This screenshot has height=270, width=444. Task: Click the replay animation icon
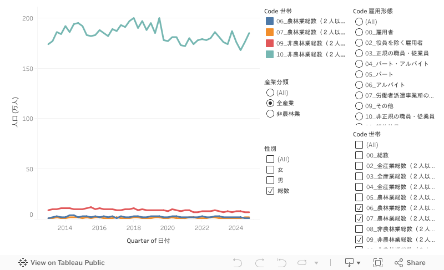click(x=302, y=263)
